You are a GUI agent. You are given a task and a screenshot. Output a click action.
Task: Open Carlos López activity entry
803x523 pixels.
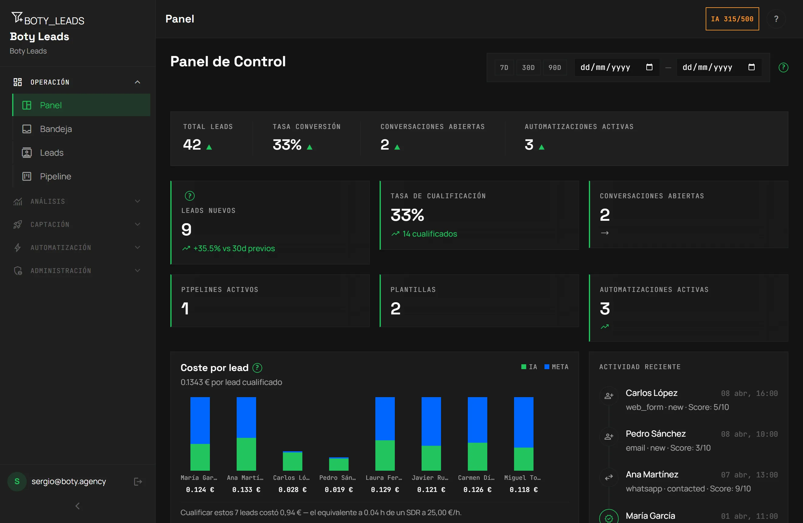click(x=688, y=400)
